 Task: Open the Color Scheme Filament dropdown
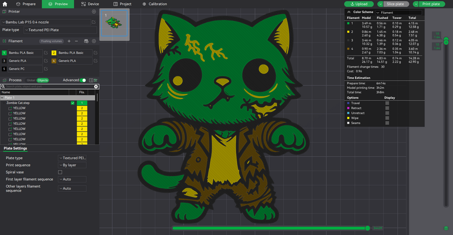click(x=399, y=12)
